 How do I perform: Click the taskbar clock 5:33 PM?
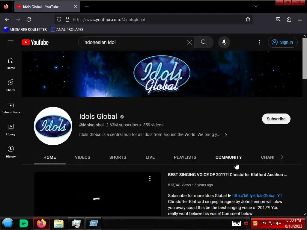294,220
